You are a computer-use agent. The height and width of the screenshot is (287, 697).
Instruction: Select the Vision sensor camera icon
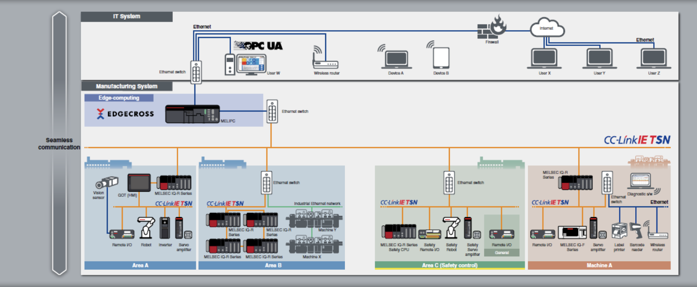[x=106, y=183]
